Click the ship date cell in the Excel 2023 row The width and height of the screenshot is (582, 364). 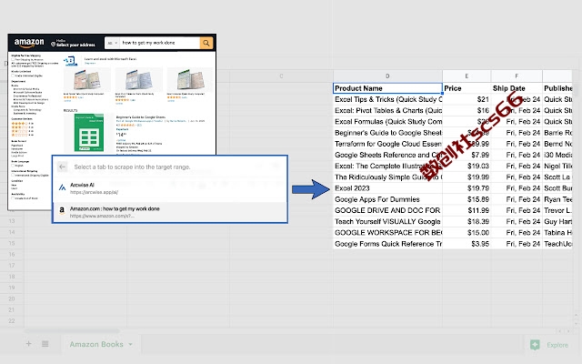(517, 188)
